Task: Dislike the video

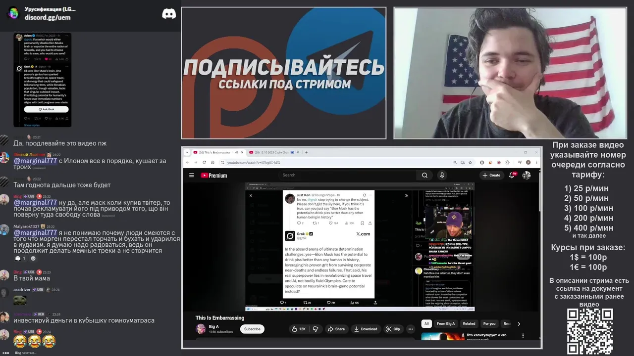Action: click(x=316, y=329)
